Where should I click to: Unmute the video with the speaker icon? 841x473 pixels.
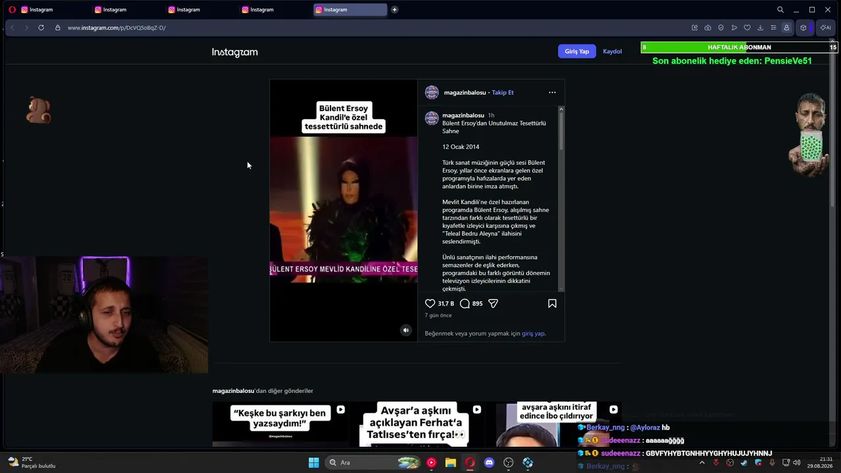click(x=405, y=330)
